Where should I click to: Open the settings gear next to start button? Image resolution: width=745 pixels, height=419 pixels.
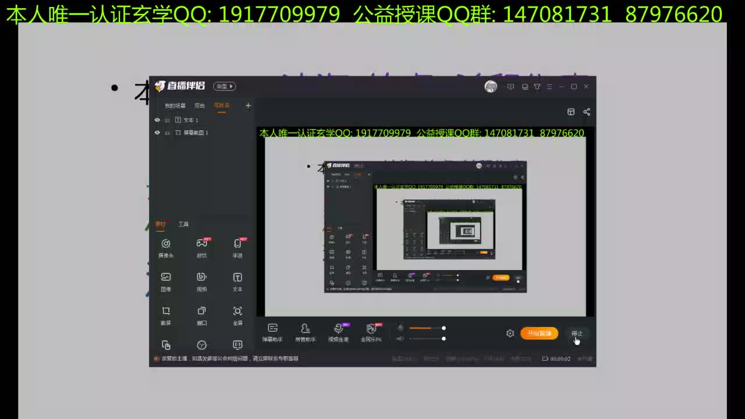click(x=510, y=333)
